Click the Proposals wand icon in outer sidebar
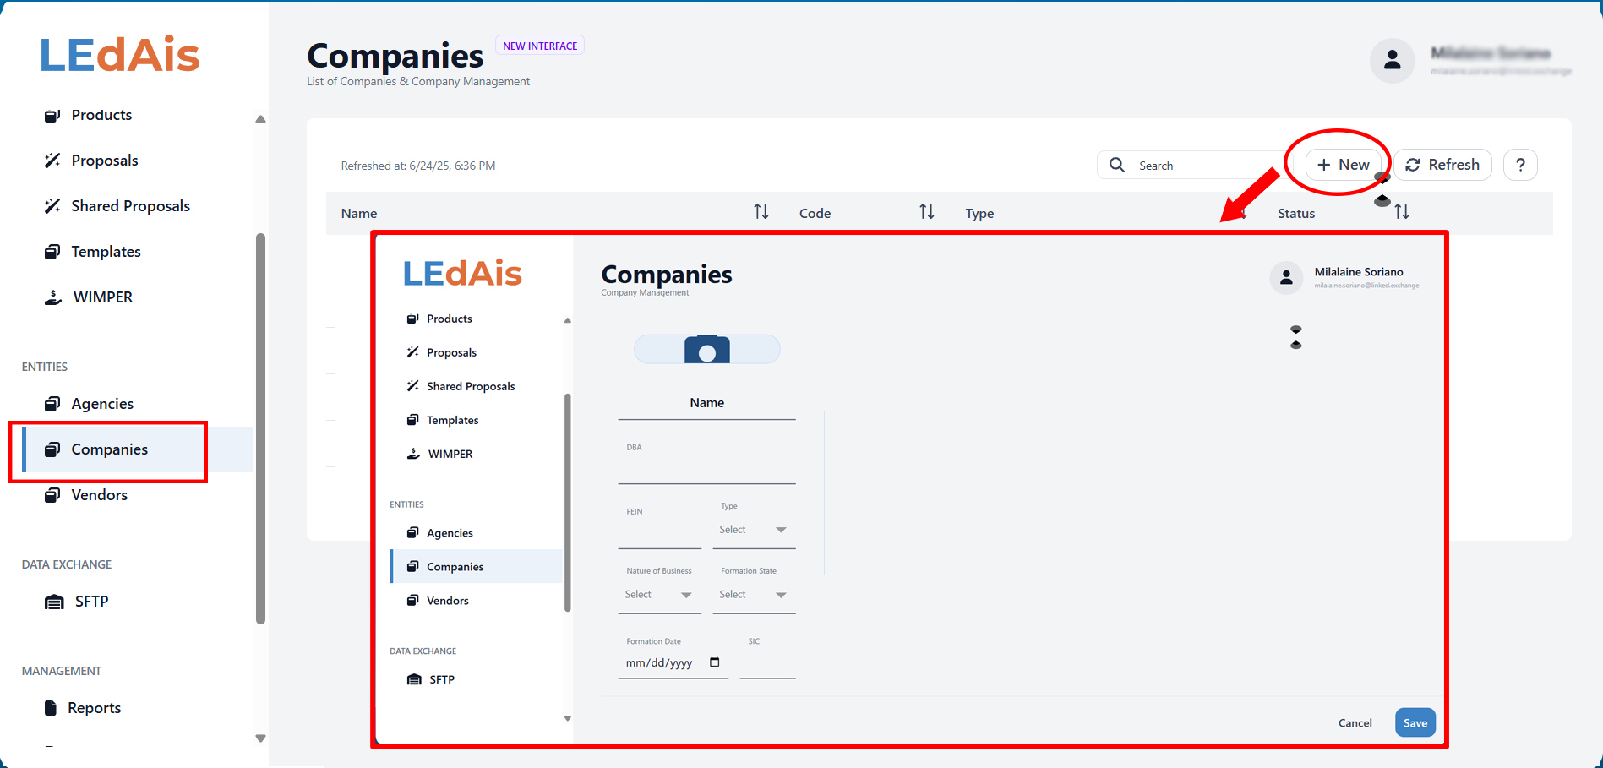Image resolution: width=1603 pixels, height=768 pixels. click(52, 161)
